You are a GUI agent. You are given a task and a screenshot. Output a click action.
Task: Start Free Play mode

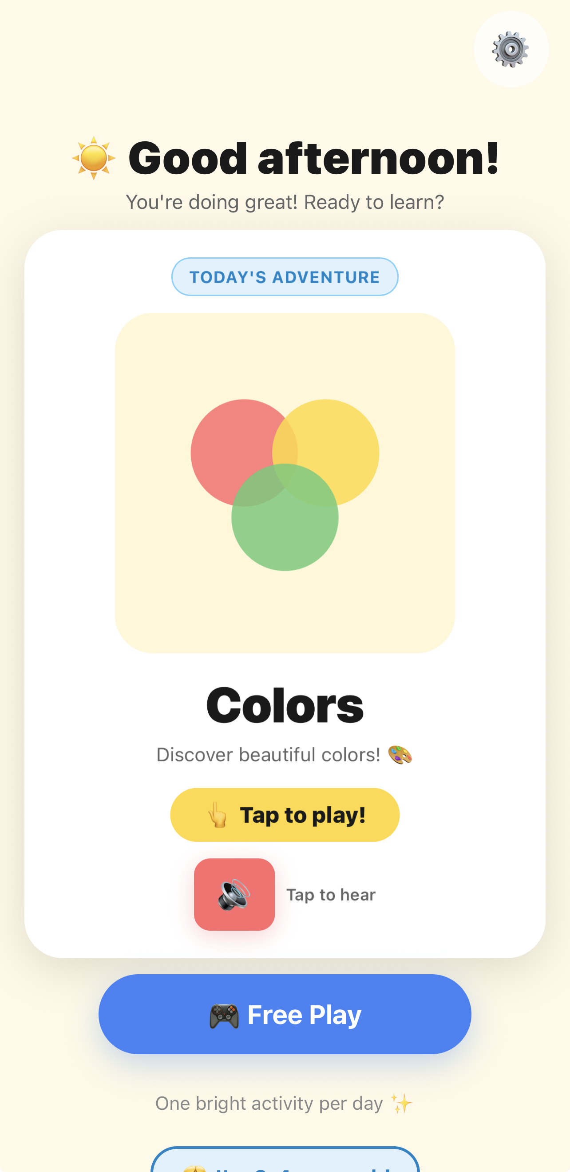point(285,1014)
